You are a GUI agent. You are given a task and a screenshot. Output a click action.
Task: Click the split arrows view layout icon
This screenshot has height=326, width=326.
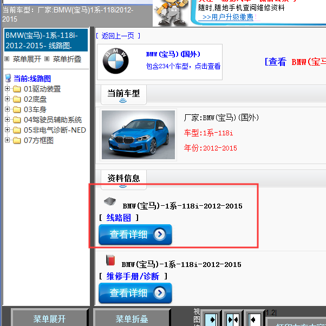tap(233, 319)
